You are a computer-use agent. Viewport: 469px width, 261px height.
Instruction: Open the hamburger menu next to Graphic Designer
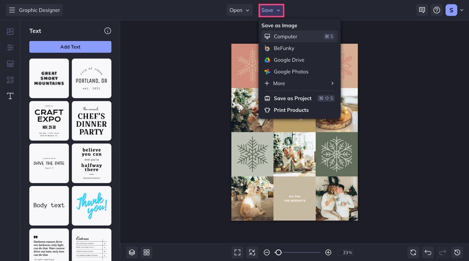tap(12, 10)
